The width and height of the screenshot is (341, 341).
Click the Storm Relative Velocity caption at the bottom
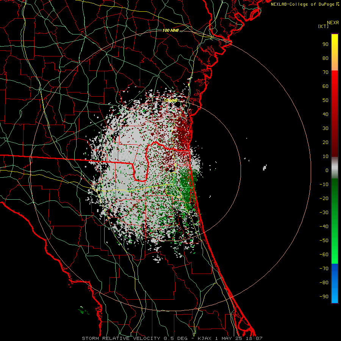click(172, 338)
